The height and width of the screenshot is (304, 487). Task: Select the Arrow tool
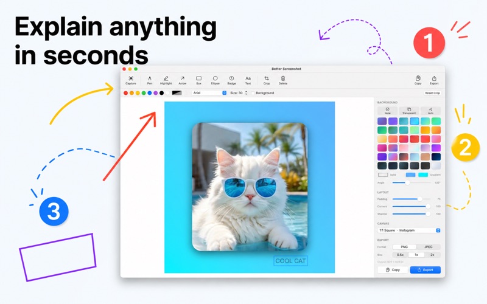point(182,80)
